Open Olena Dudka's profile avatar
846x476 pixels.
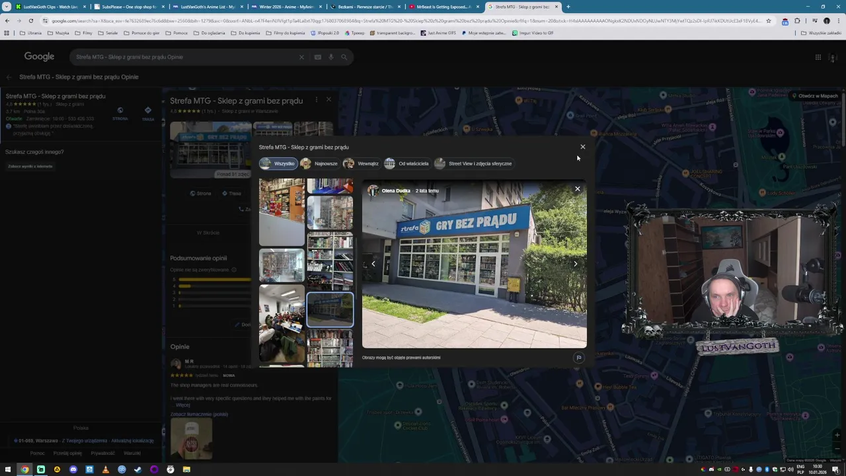click(373, 190)
